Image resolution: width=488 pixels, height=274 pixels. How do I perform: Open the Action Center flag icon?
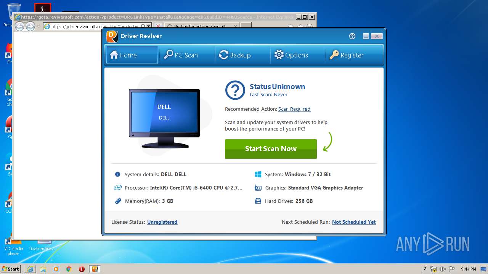452,269
